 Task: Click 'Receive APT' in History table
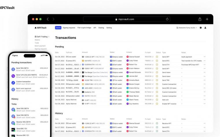[167, 123]
